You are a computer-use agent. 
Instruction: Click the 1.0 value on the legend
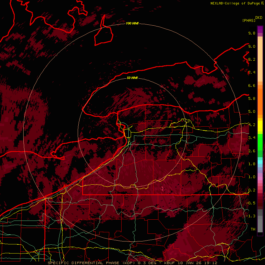(x=252, y=177)
